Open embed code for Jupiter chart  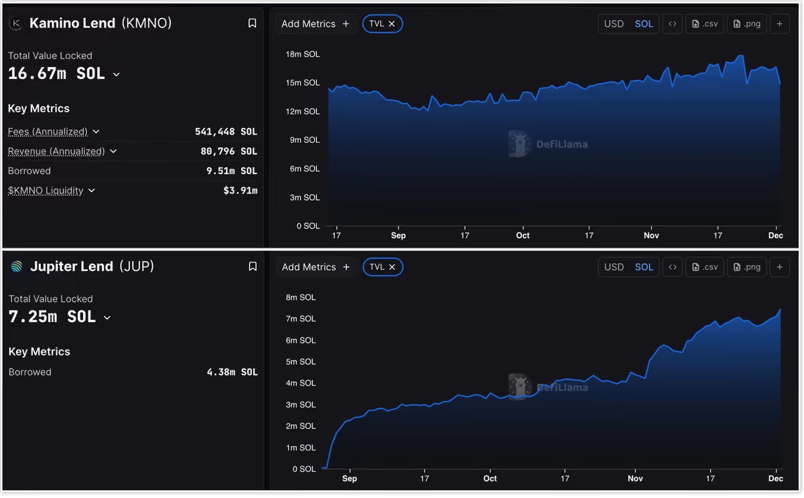point(673,266)
